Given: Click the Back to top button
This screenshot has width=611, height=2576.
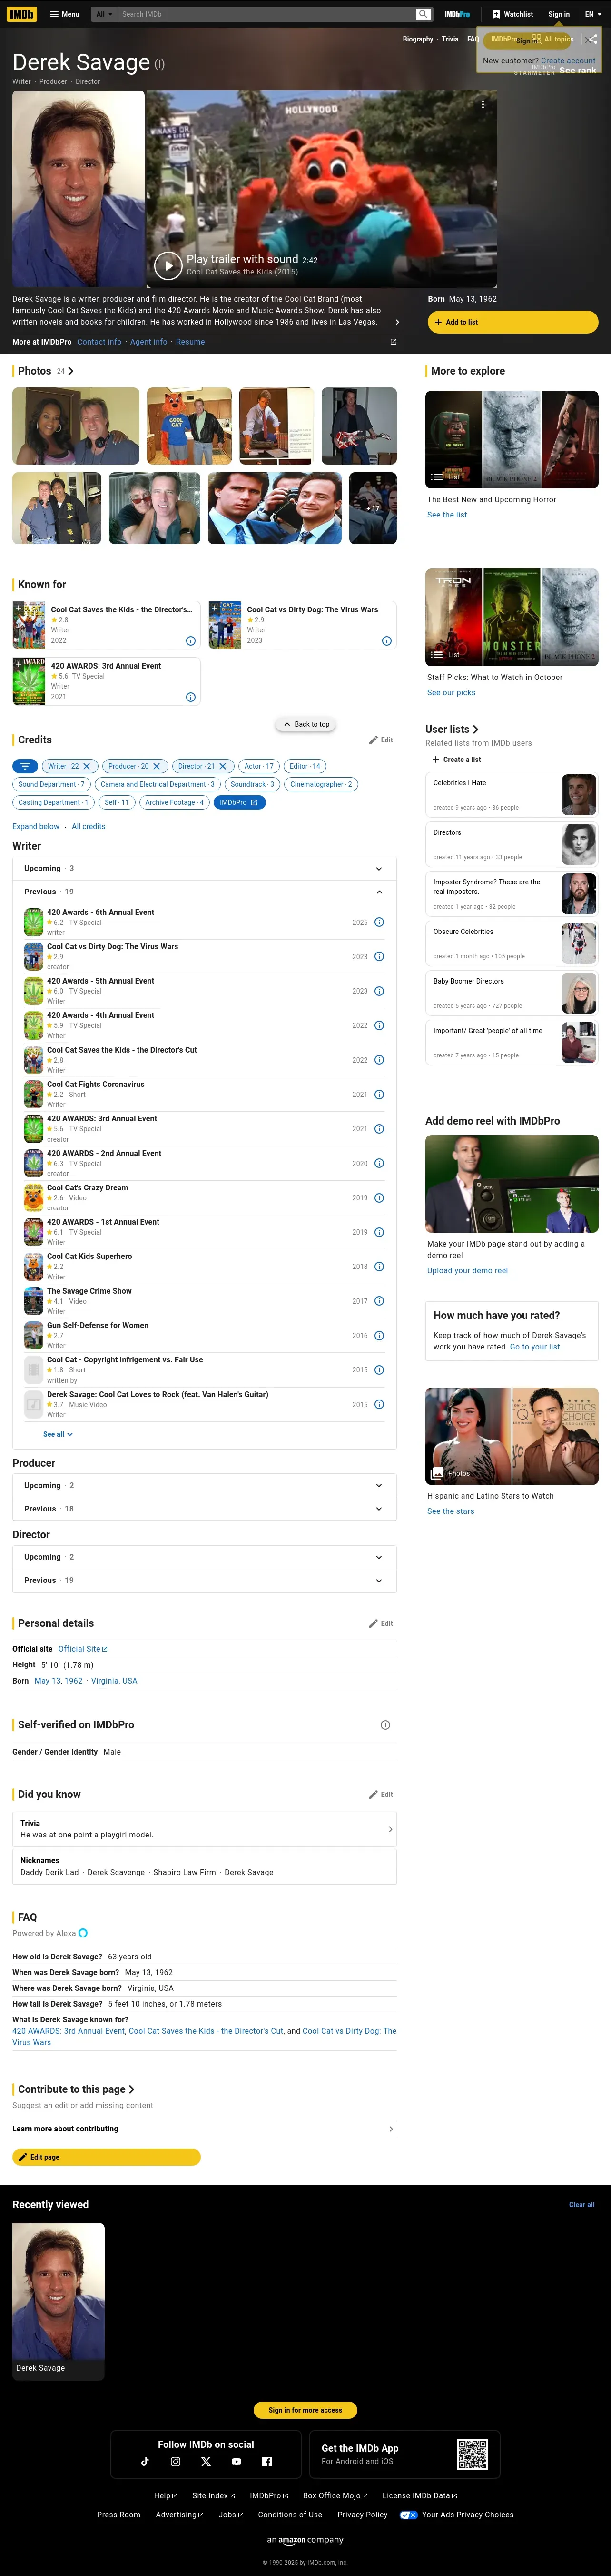Looking at the screenshot, I should coord(305,724).
